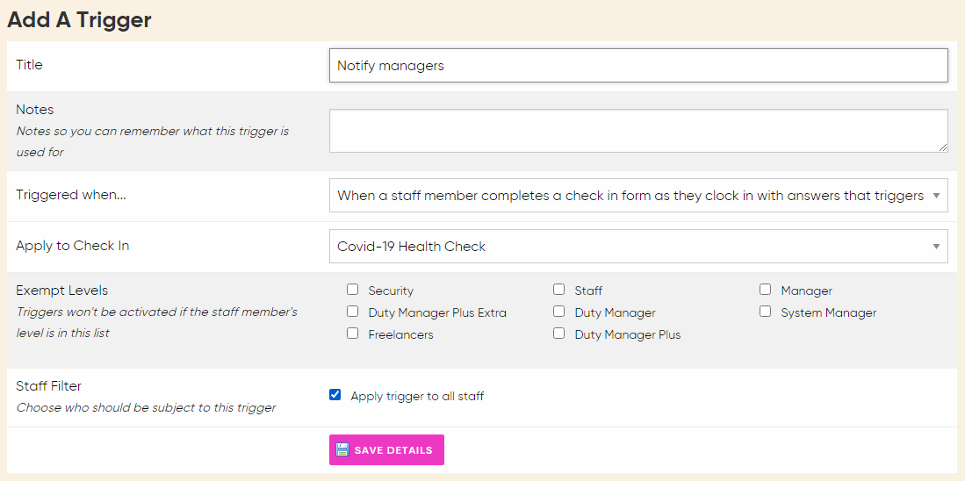Focus the Title input field

638,65
